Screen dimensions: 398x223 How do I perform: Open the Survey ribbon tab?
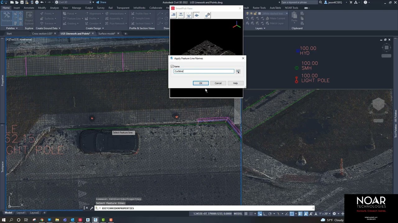pyautogui.click(x=101, y=8)
